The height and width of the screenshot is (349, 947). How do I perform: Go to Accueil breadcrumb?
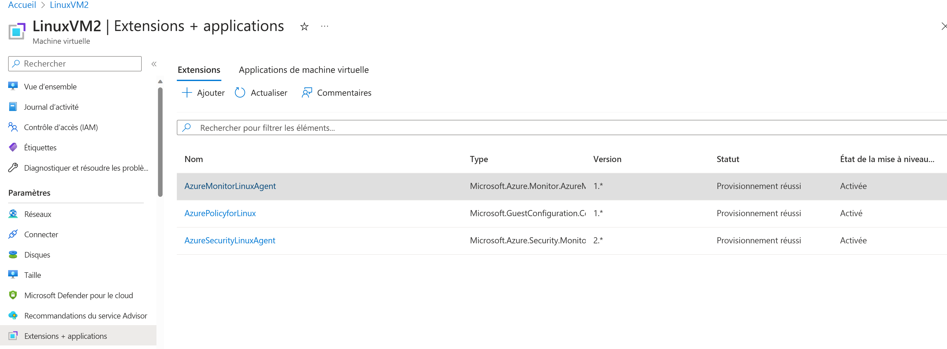pos(22,5)
